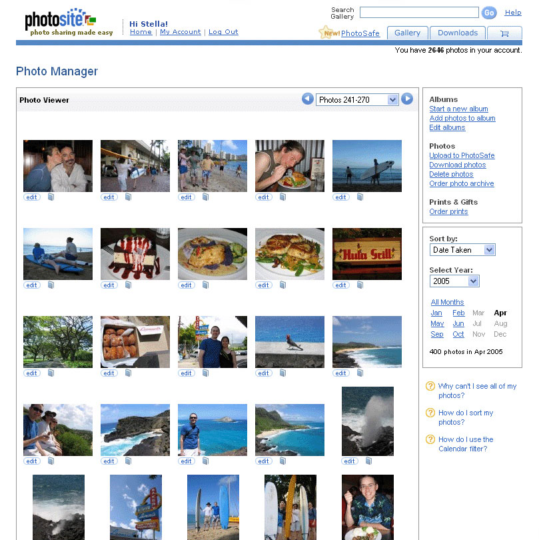Go to next photos page arrow
The image size is (539, 540).
pos(407,99)
